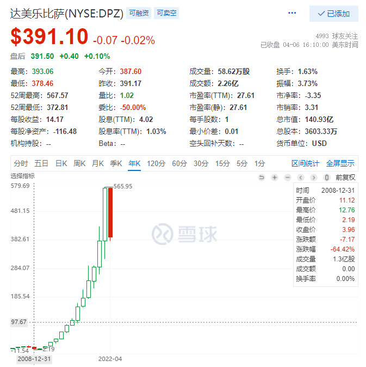The height and width of the screenshot is (367, 366).
Task: Click the 成交量 value 58.62万股
Action: coord(234,71)
